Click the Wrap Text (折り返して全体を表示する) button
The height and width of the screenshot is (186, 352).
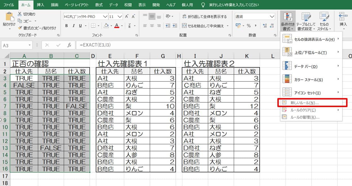(x=204, y=17)
